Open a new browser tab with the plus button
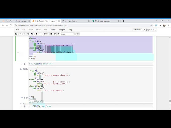Viewport: 171px width, 128px height. point(123,21)
